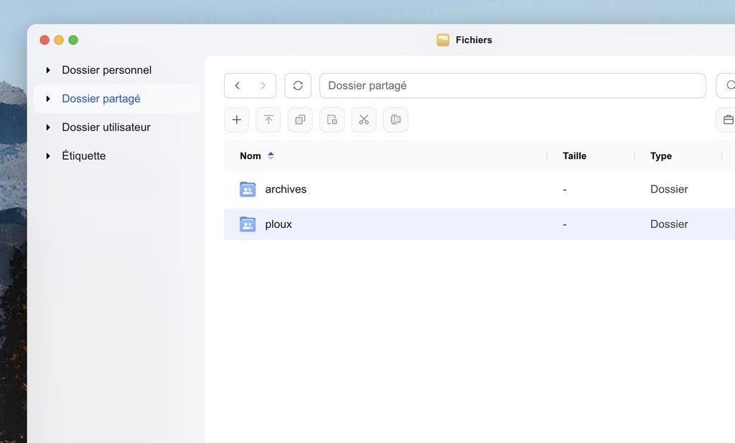Go forward with the right arrow button
This screenshot has width=735, height=443.
coord(263,86)
